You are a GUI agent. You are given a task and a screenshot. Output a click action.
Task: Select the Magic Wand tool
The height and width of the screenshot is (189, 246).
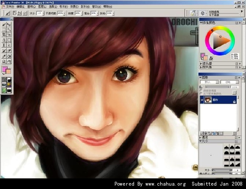(9, 29)
